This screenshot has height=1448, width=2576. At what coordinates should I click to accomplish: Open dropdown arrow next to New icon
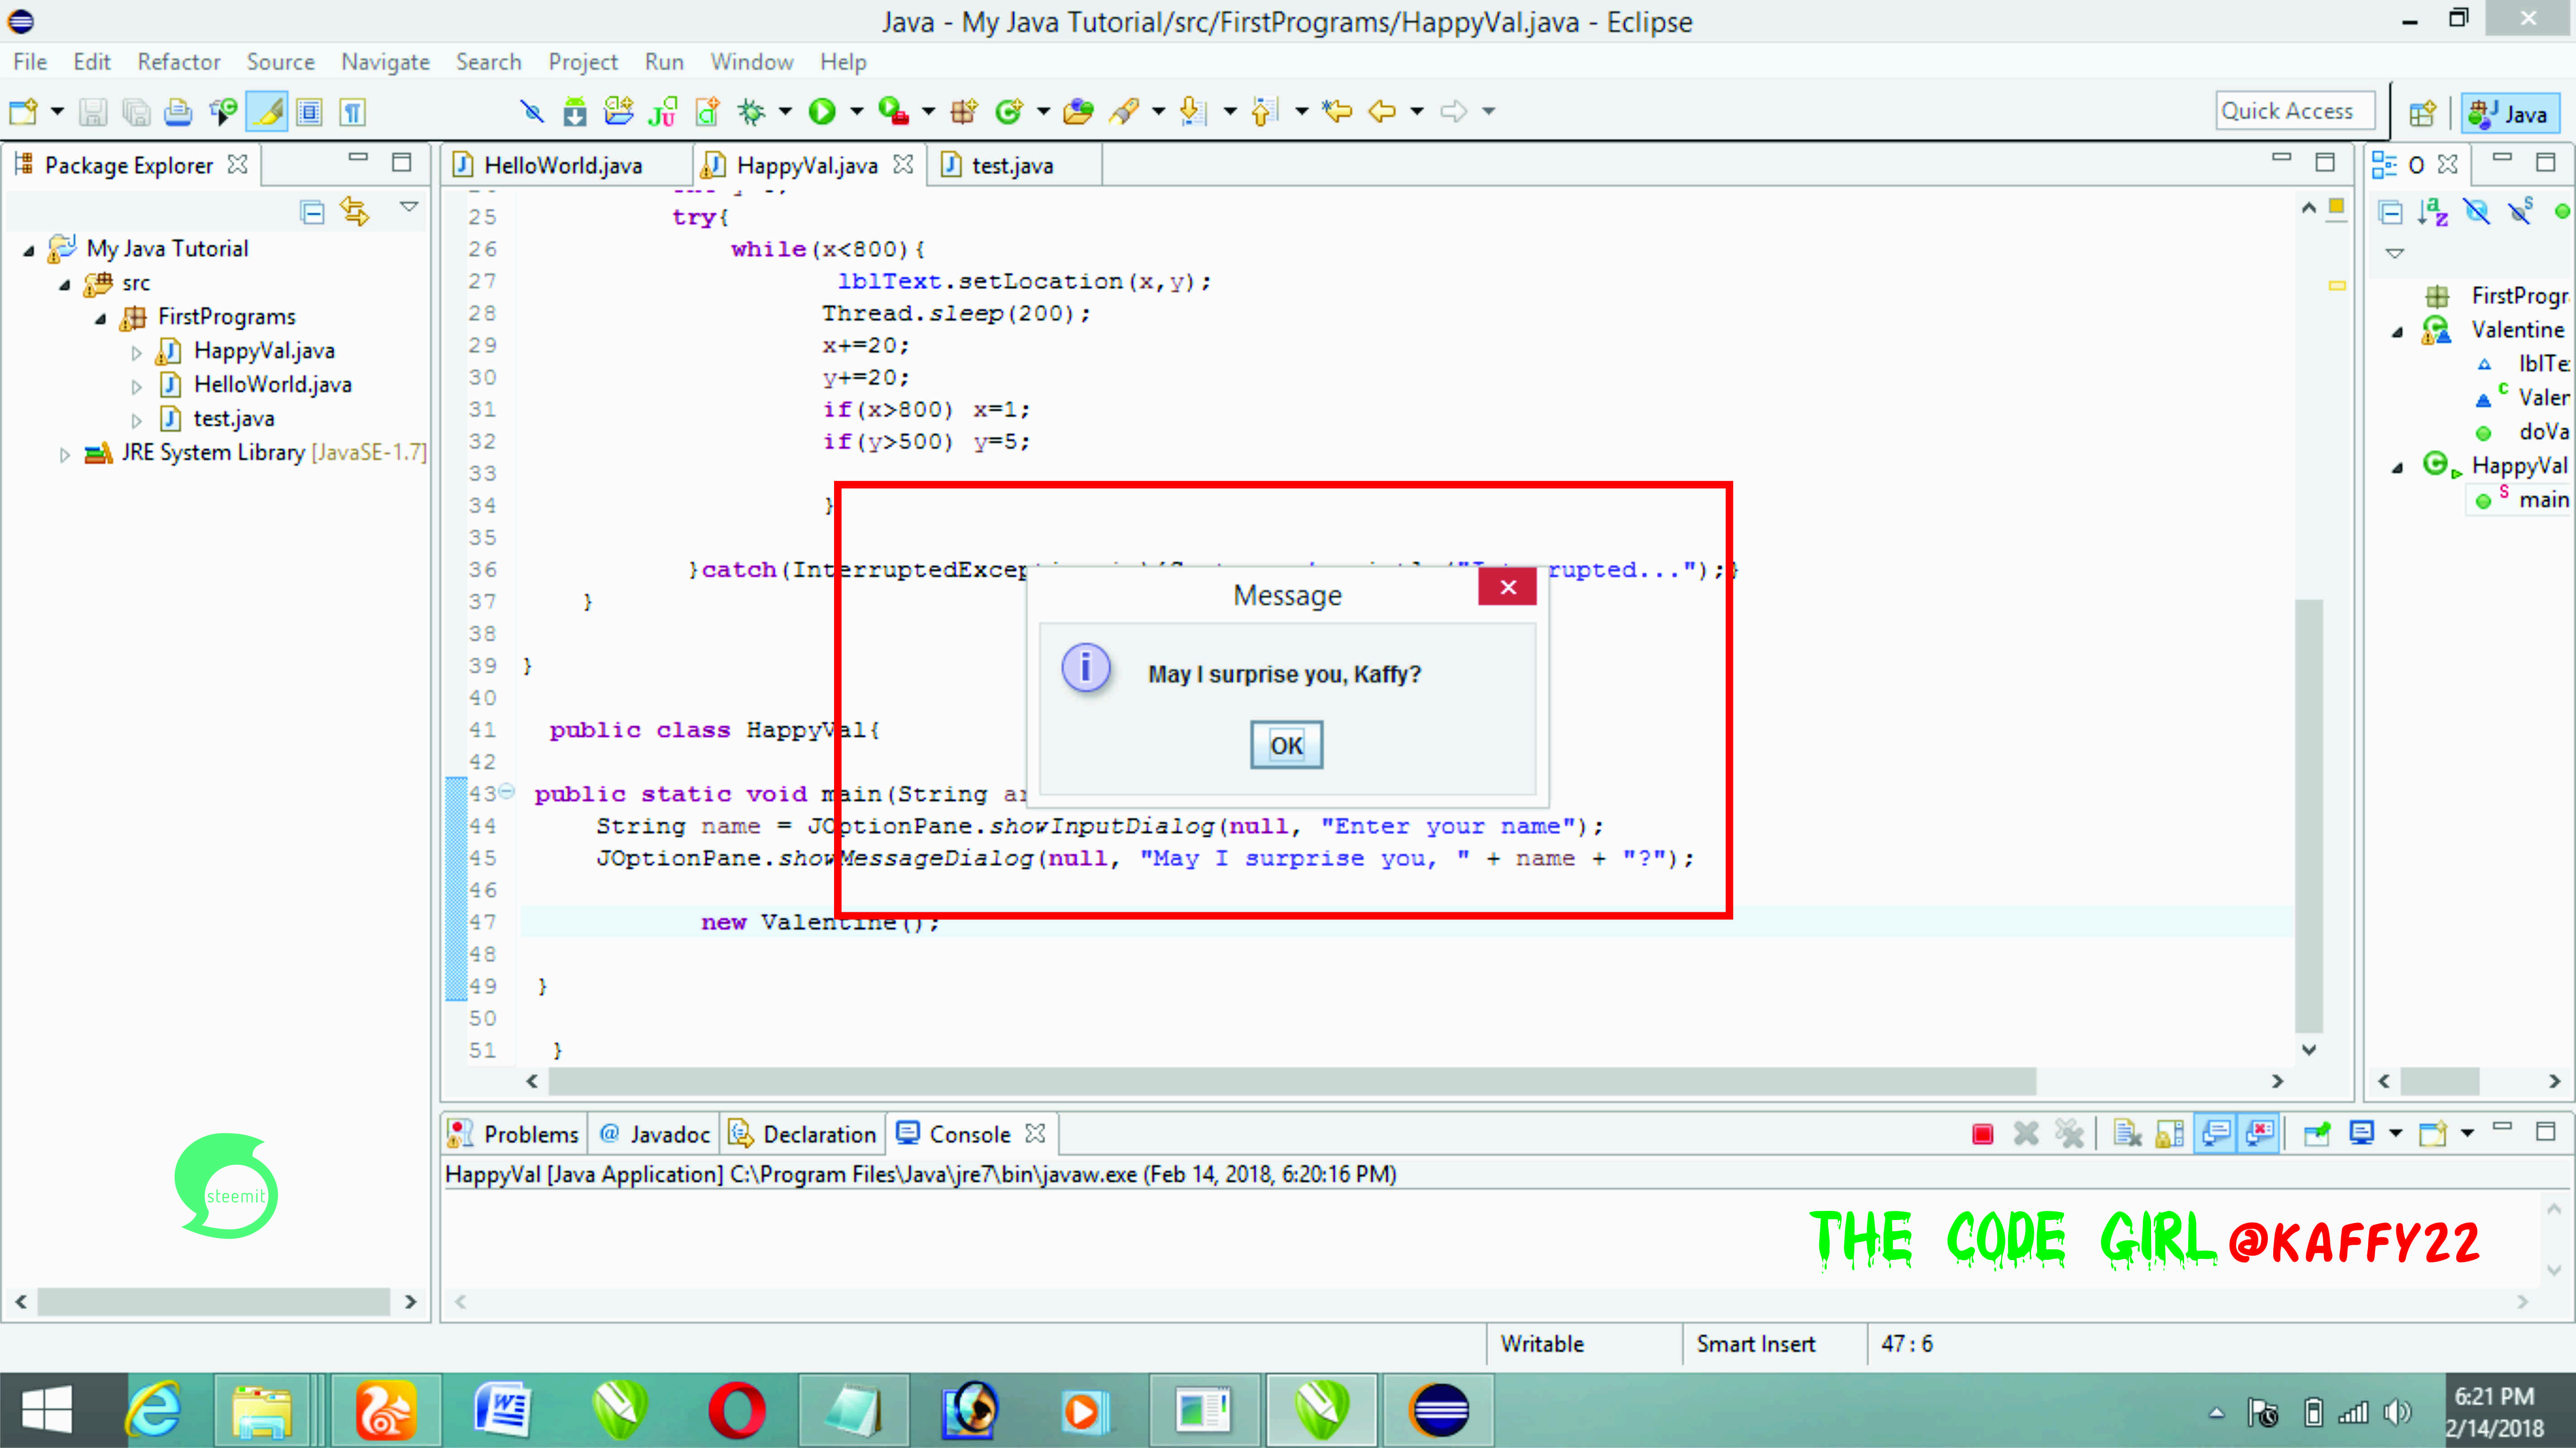point(56,111)
